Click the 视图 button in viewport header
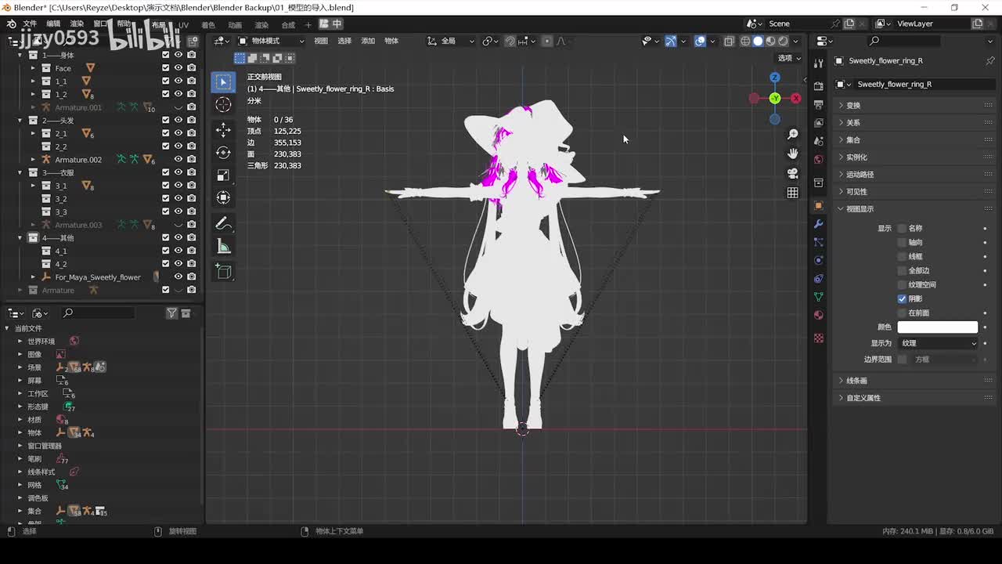 coord(321,42)
